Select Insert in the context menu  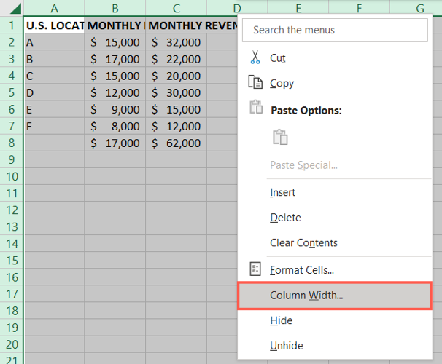click(282, 193)
